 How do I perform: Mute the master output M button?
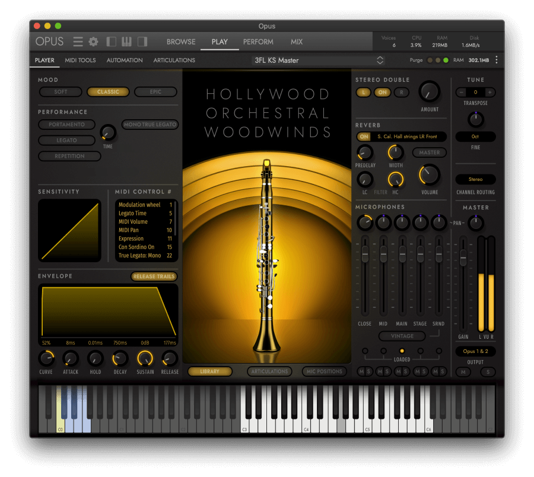point(463,372)
